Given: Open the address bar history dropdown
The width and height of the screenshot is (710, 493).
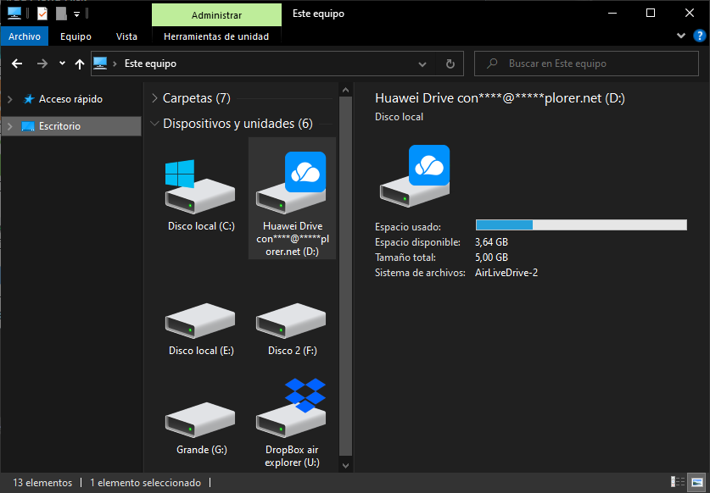Looking at the screenshot, I should coord(422,64).
